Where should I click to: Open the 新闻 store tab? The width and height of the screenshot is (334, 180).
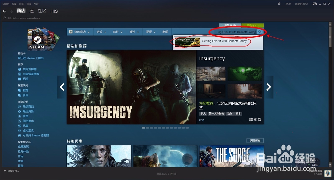(x=165, y=32)
